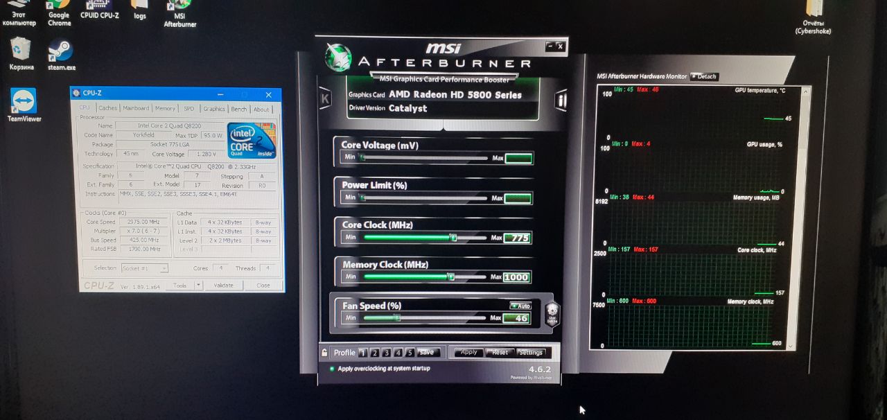Open the Memory tab in CPU-Z

tap(165, 108)
